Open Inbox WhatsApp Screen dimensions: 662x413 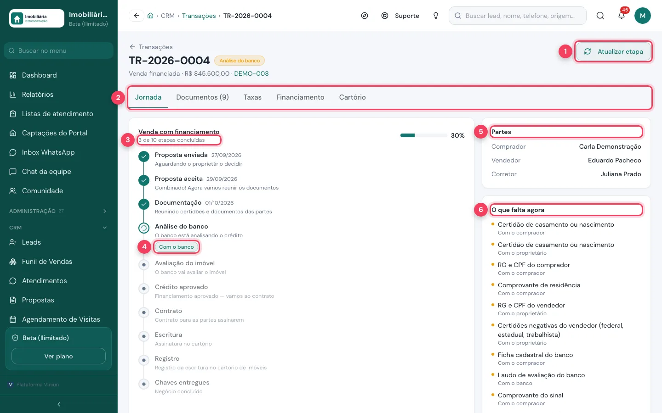coord(58,152)
